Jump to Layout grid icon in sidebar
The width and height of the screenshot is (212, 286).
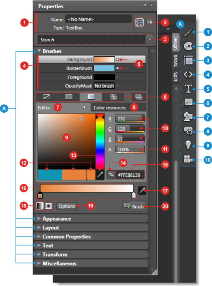(188, 60)
